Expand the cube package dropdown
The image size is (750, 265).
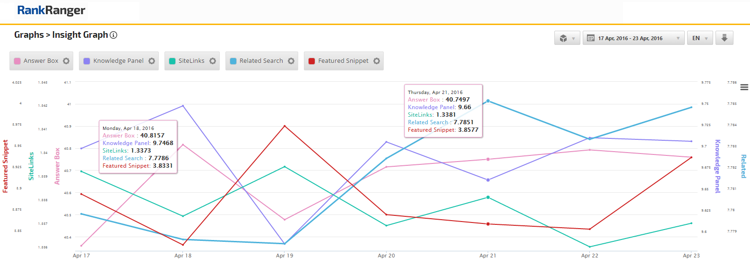pyautogui.click(x=567, y=38)
